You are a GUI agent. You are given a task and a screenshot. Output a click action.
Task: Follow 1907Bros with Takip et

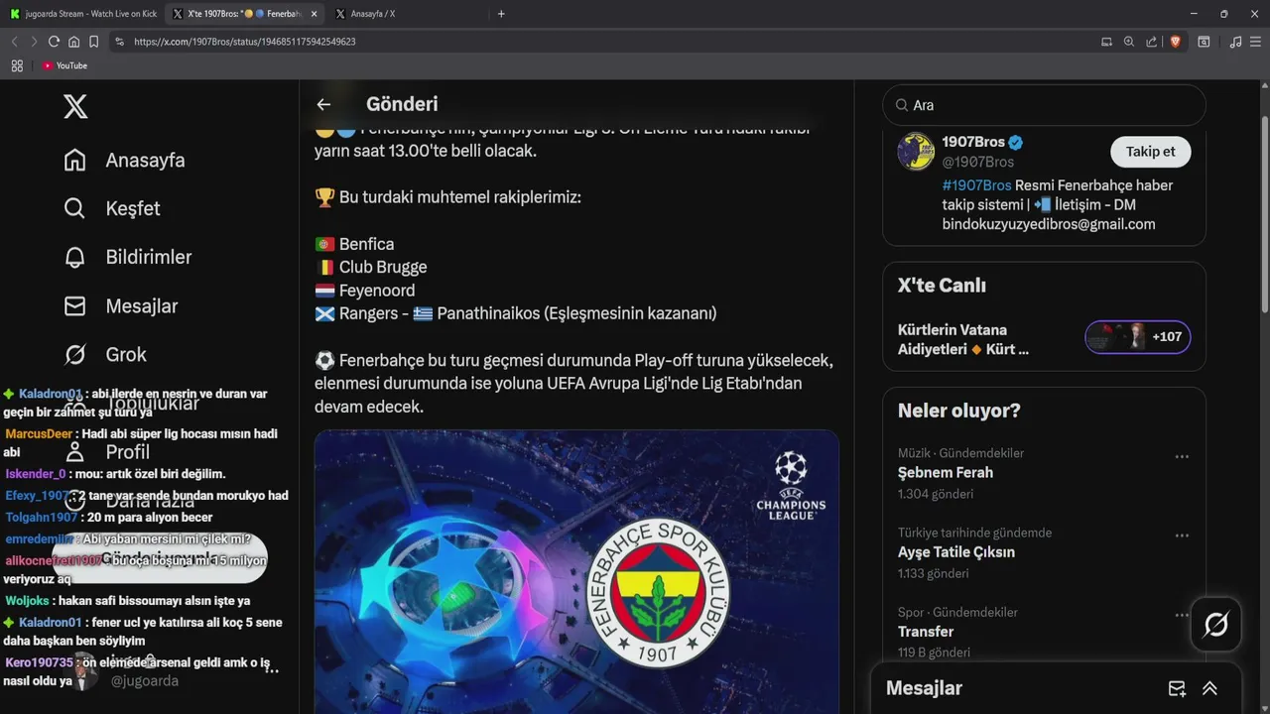tap(1150, 152)
